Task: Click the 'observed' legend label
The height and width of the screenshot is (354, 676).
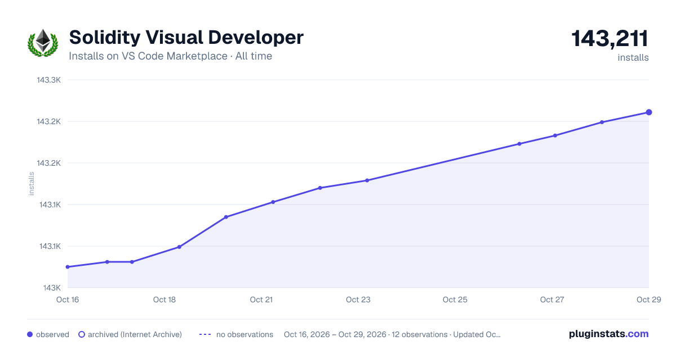Action: (52, 334)
